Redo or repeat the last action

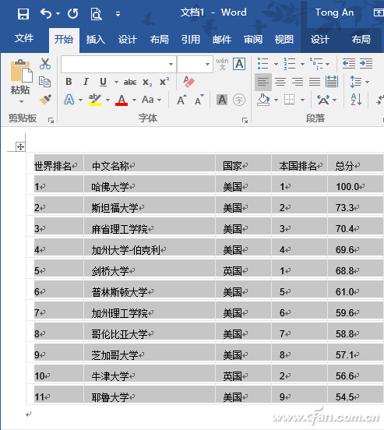pyautogui.click(x=72, y=13)
